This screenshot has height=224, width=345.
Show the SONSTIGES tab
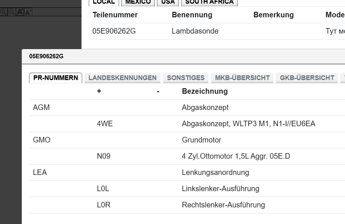click(x=186, y=78)
